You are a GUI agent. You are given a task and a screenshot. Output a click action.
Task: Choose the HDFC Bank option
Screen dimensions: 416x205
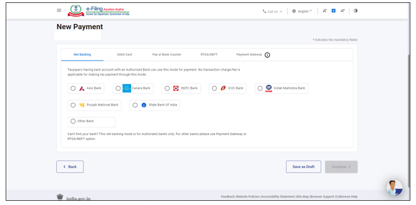point(167,88)
